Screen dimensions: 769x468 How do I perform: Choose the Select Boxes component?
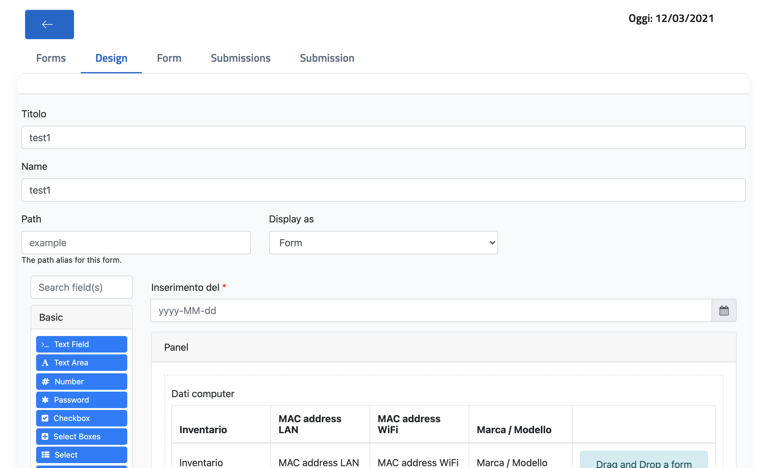[x=81, y=437]
